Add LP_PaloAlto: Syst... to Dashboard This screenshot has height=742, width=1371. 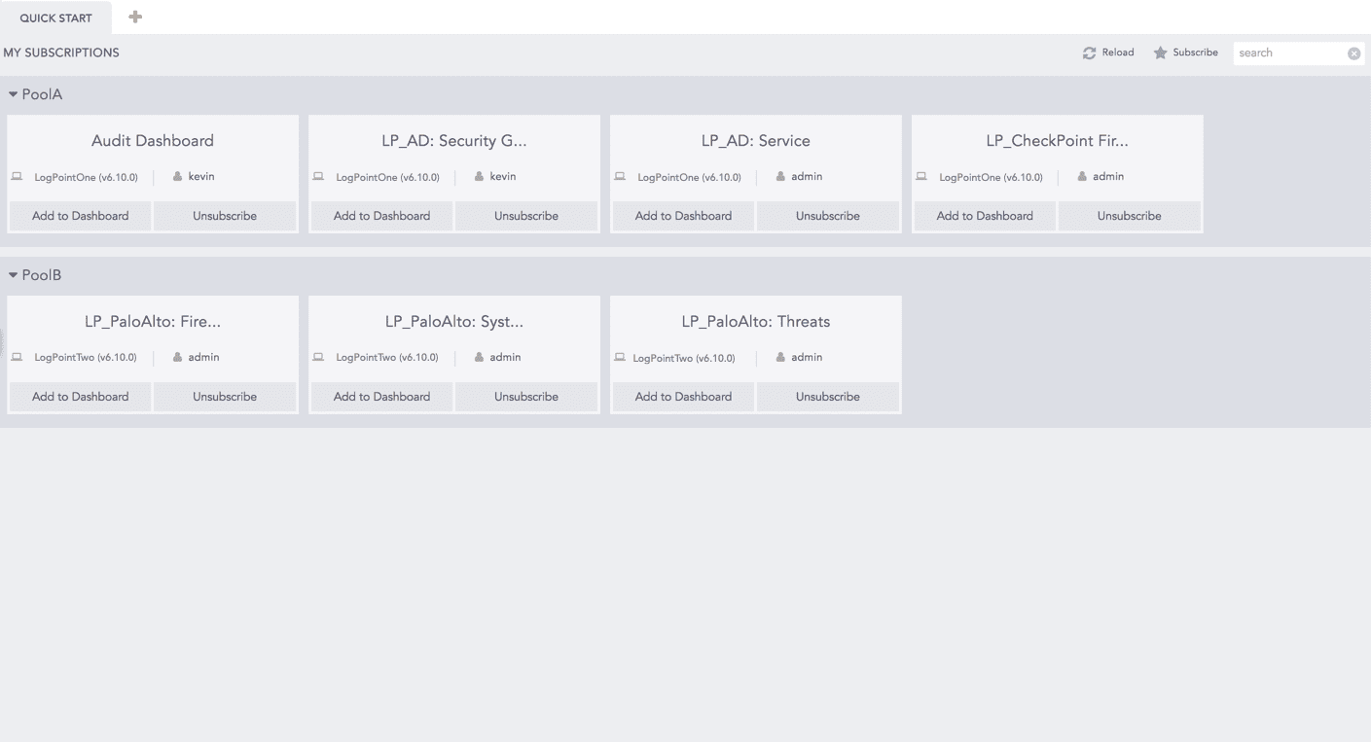click(380, 396)
